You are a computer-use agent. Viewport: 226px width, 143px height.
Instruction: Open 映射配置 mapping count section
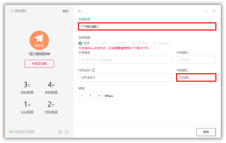(27, 88)
